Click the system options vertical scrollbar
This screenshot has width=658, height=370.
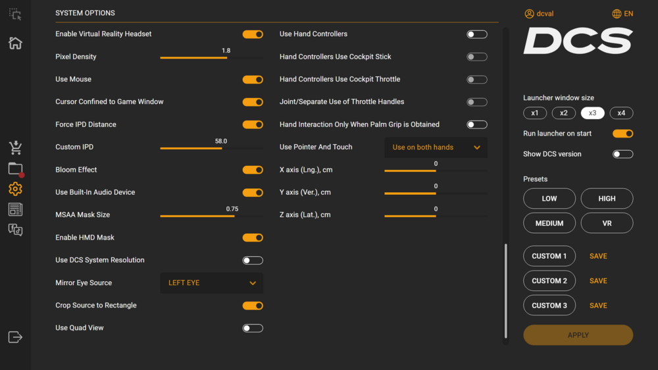coord(505,290)
